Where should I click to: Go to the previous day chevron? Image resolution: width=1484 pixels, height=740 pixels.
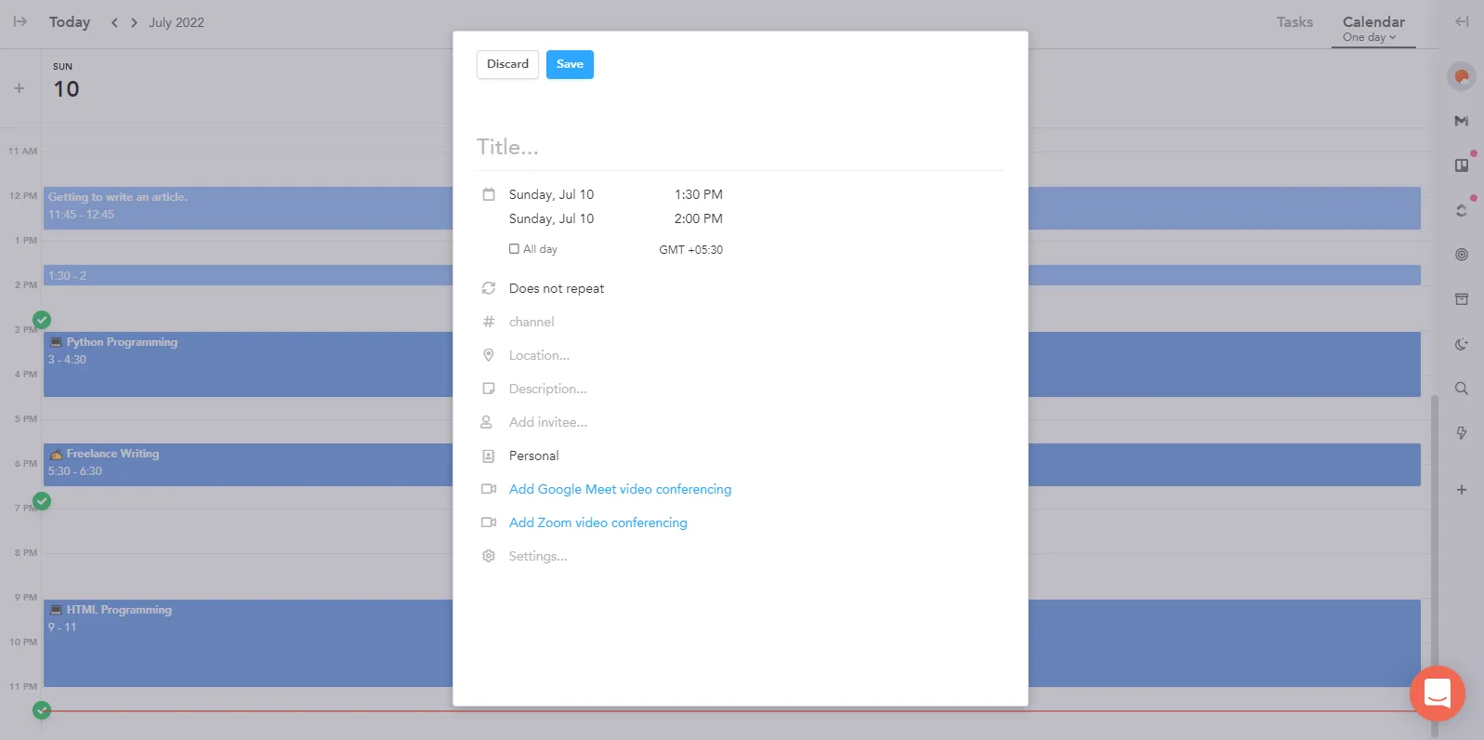click(114, 22)
